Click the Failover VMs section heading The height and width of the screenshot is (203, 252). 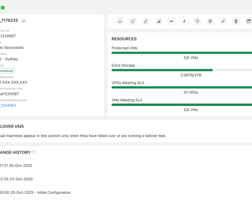(12, 126)
